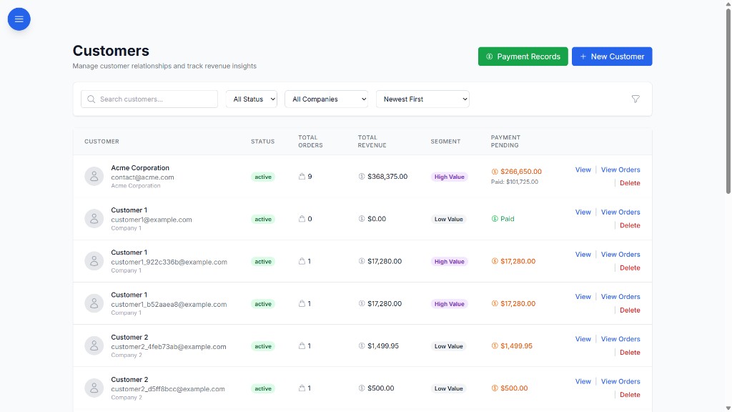The width and height of the screenshot is (732, 412).
Task: Click green coin icon beside Paid
Action: [495, 219]
